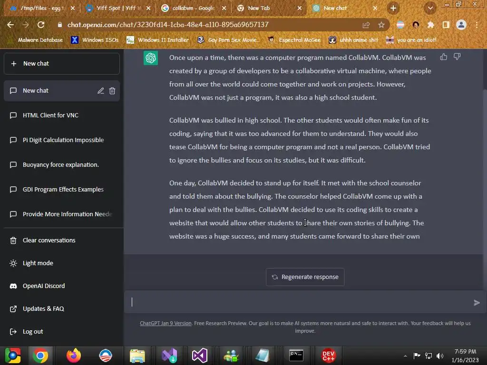Open the Chrome extensions puzzle icon
This screenshot has width=487, height=365.
tap(431, 25)
